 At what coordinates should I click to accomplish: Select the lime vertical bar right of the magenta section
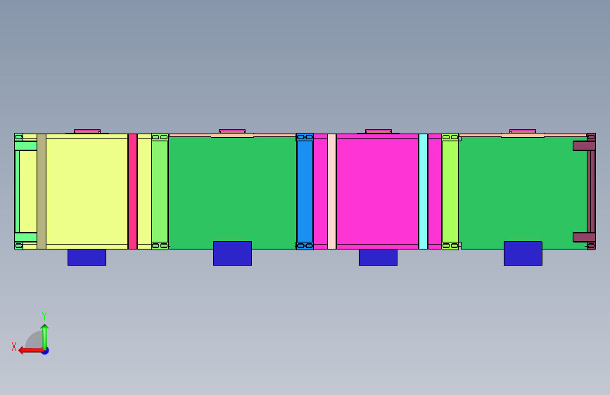450,191
